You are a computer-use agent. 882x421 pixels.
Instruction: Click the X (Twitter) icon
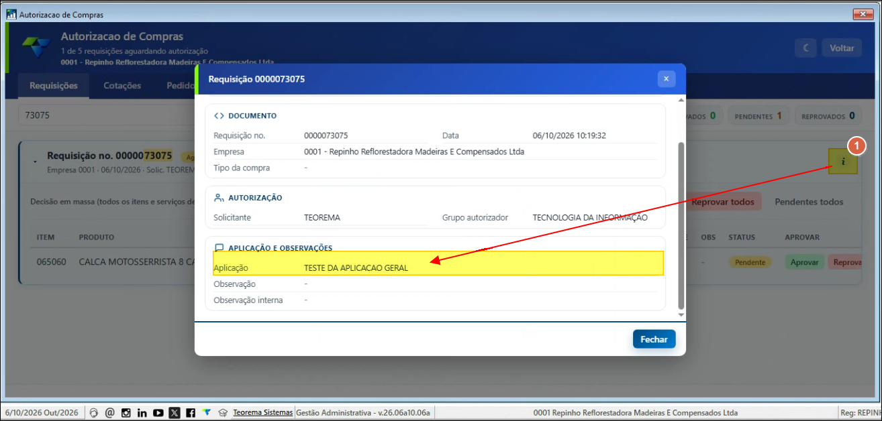point(175,413)
